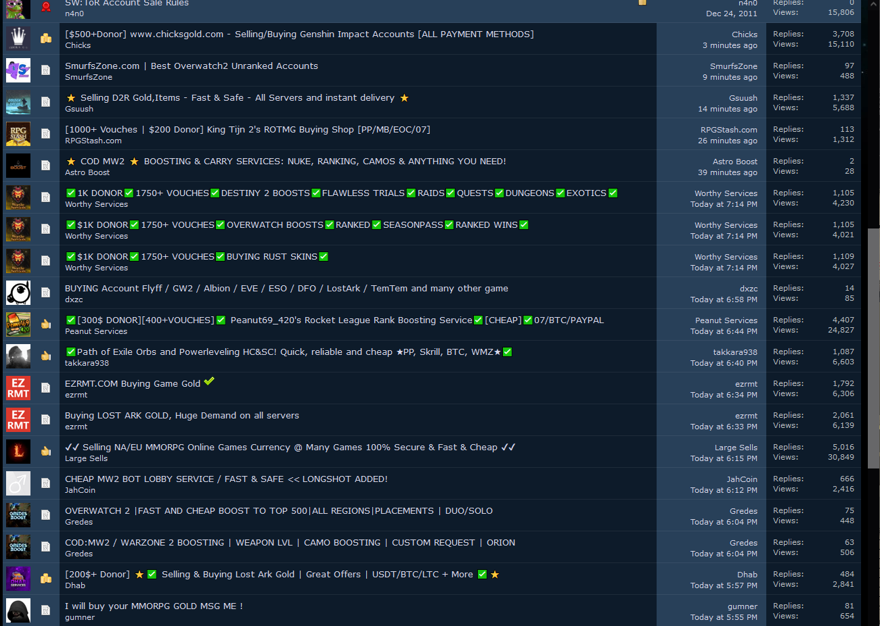The image size is (880, 626).
Task: Click the Large Sells flame avatar
Action: tap(18, 452)
